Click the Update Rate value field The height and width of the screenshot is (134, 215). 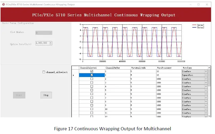click(42, 43)
